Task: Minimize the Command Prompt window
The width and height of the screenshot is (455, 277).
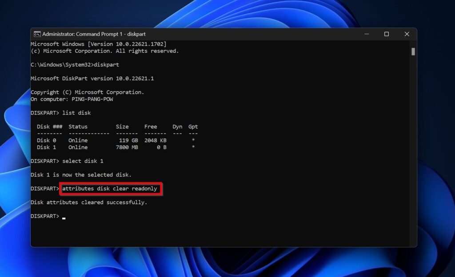Action: point(366,34)
